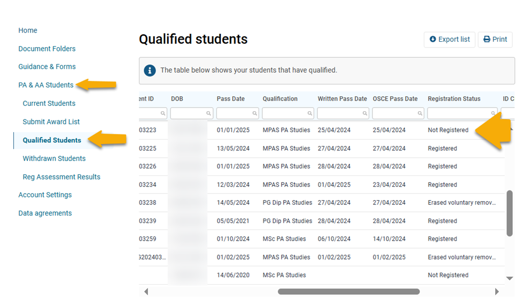The width and height of the screenshot is (530, 306).
Task: Click left arrow of horizontal scrollbar
Action: 146,292
